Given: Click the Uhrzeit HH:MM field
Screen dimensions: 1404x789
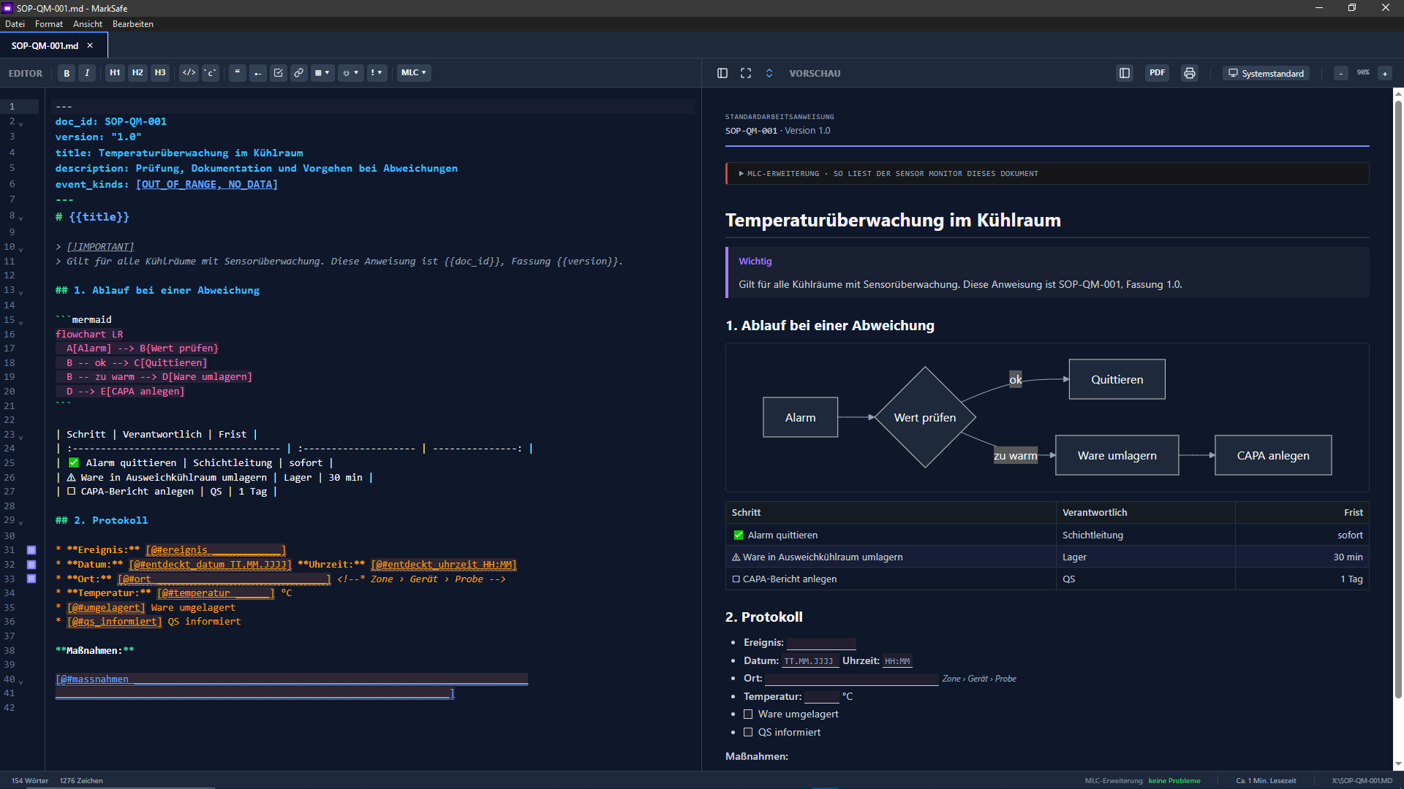Looking at the screenshot, I should point(897,661).
